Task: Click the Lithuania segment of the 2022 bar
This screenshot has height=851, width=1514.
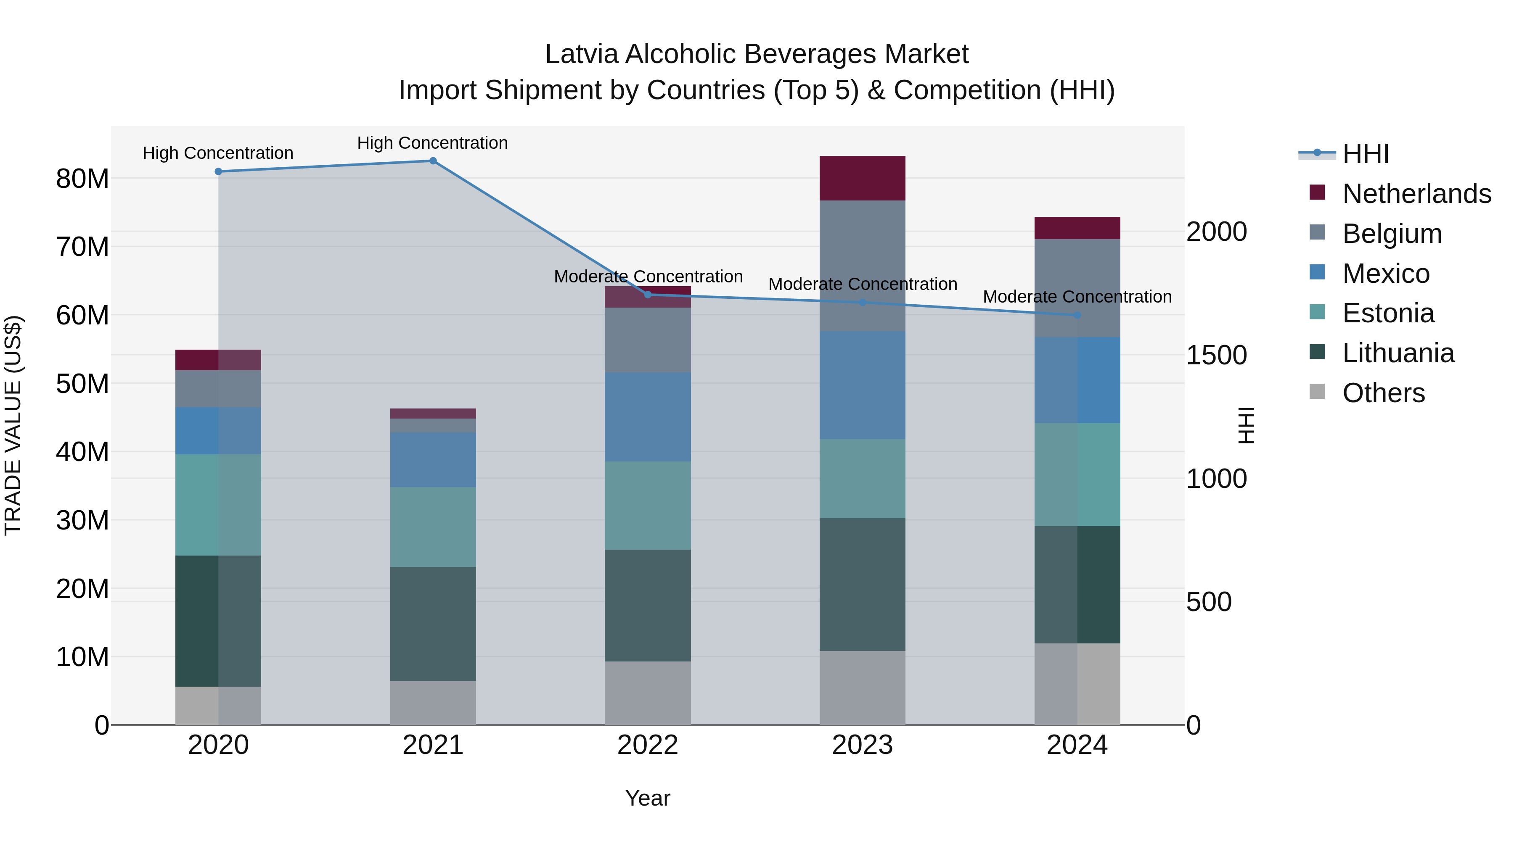Action: click(648, 606)
